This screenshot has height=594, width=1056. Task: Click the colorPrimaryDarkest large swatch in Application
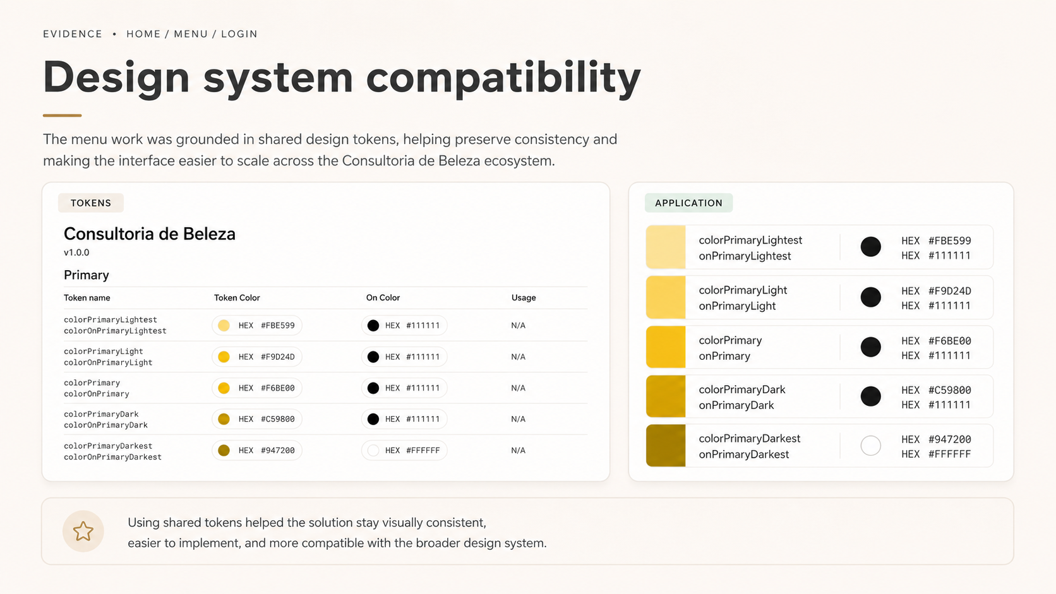tap(666, 446)
